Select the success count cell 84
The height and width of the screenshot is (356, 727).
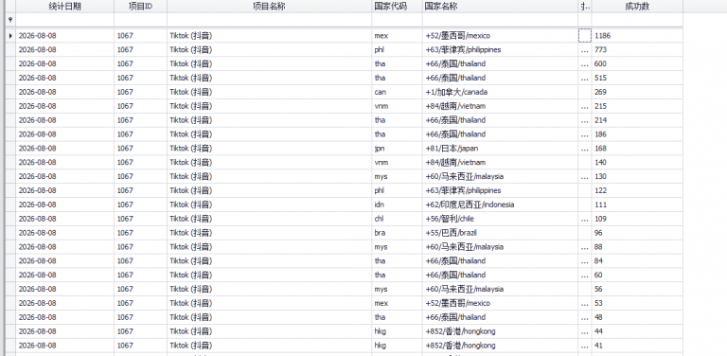(x=637, y=261)
